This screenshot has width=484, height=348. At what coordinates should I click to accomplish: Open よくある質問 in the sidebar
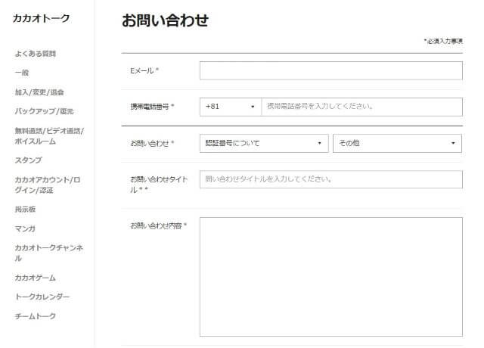[35, 54]
